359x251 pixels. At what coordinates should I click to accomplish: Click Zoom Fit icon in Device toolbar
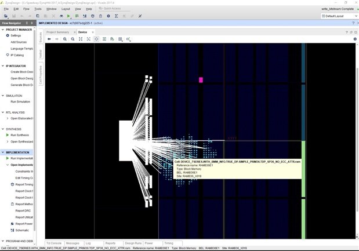(x=81, y=39)
